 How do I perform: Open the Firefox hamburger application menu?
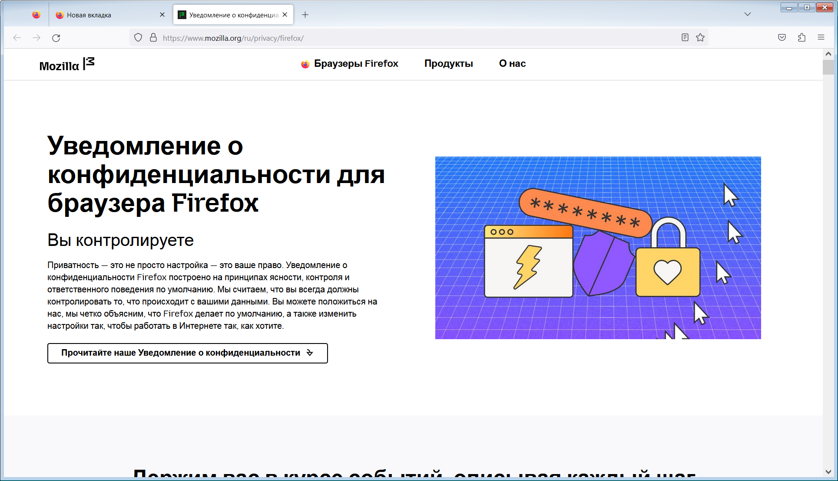[821, 38]
